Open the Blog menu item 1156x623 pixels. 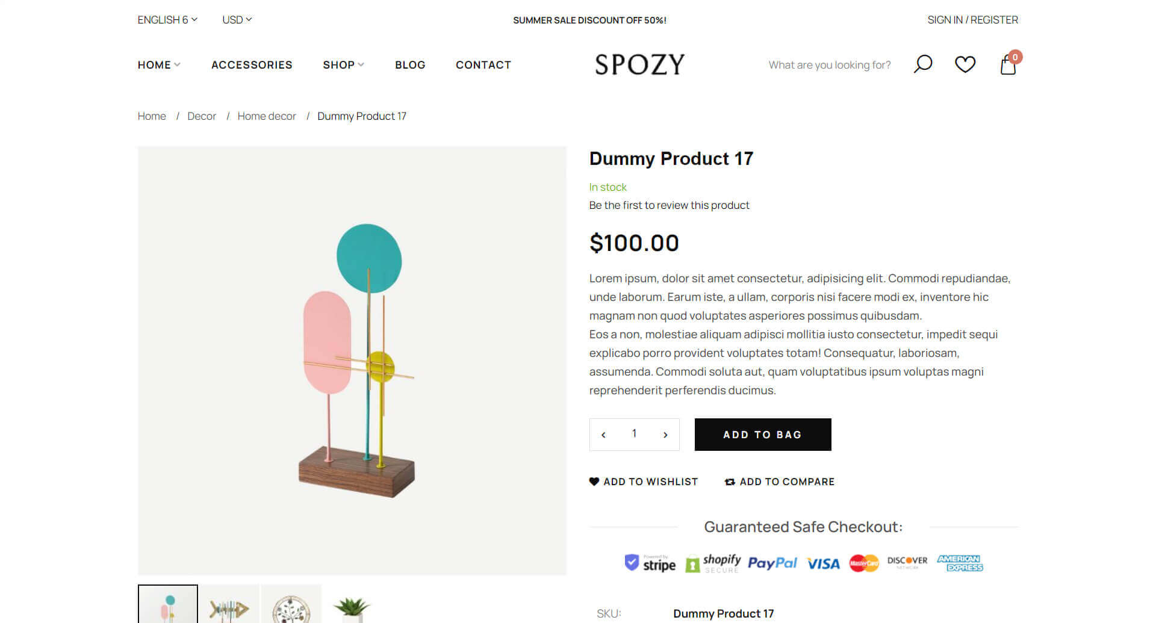click(410, 64)
